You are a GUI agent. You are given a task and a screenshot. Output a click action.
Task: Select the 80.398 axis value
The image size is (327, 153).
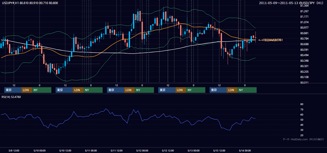(304, 61)
